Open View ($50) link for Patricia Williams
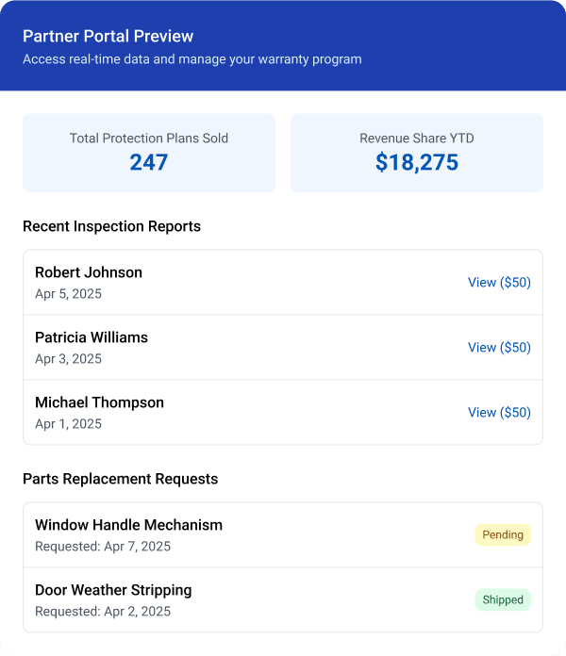Image resolution: width=566 pixels, height=656 pixels. point(499,347)
